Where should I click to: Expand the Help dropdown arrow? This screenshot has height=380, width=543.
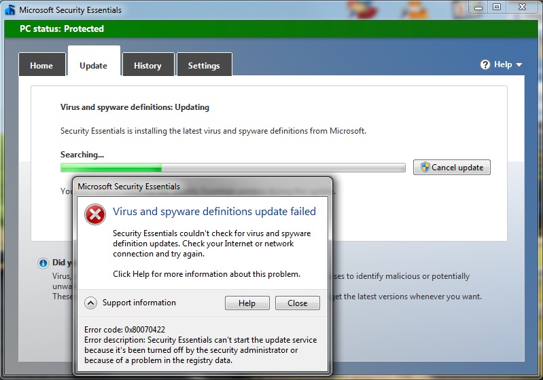click(519, 64)
